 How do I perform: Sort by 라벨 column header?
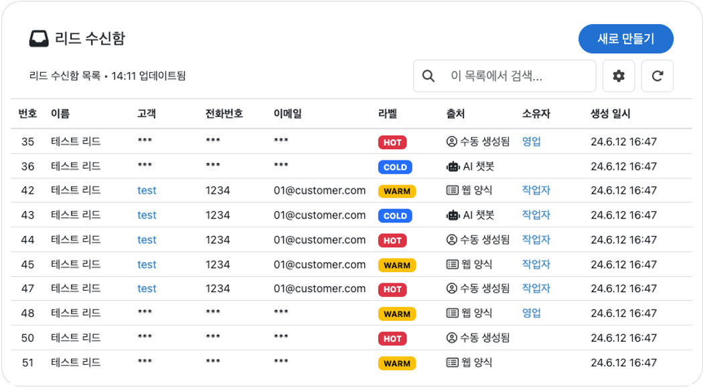point(388,114)
